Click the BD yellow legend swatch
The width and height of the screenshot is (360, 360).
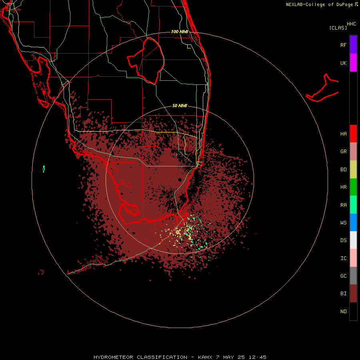(x=353, y=170)
